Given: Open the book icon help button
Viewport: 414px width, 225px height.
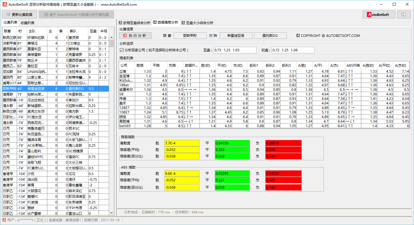Looking at the screenshot, I should click(404, 14).
